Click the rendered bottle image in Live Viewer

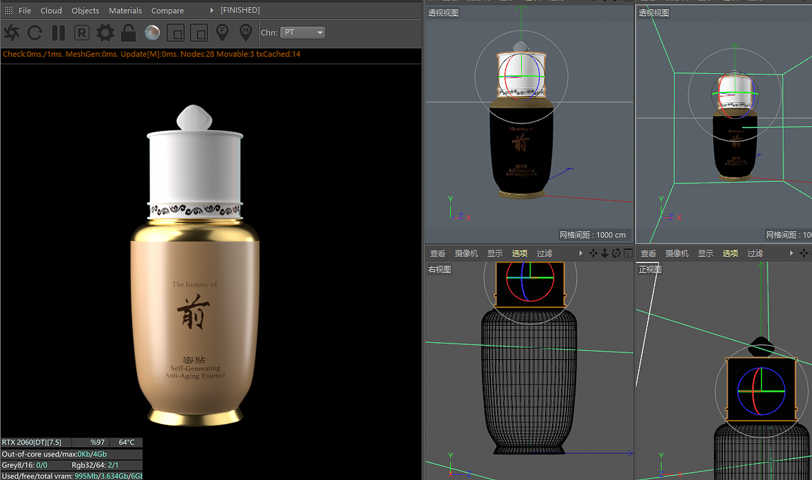195,265
